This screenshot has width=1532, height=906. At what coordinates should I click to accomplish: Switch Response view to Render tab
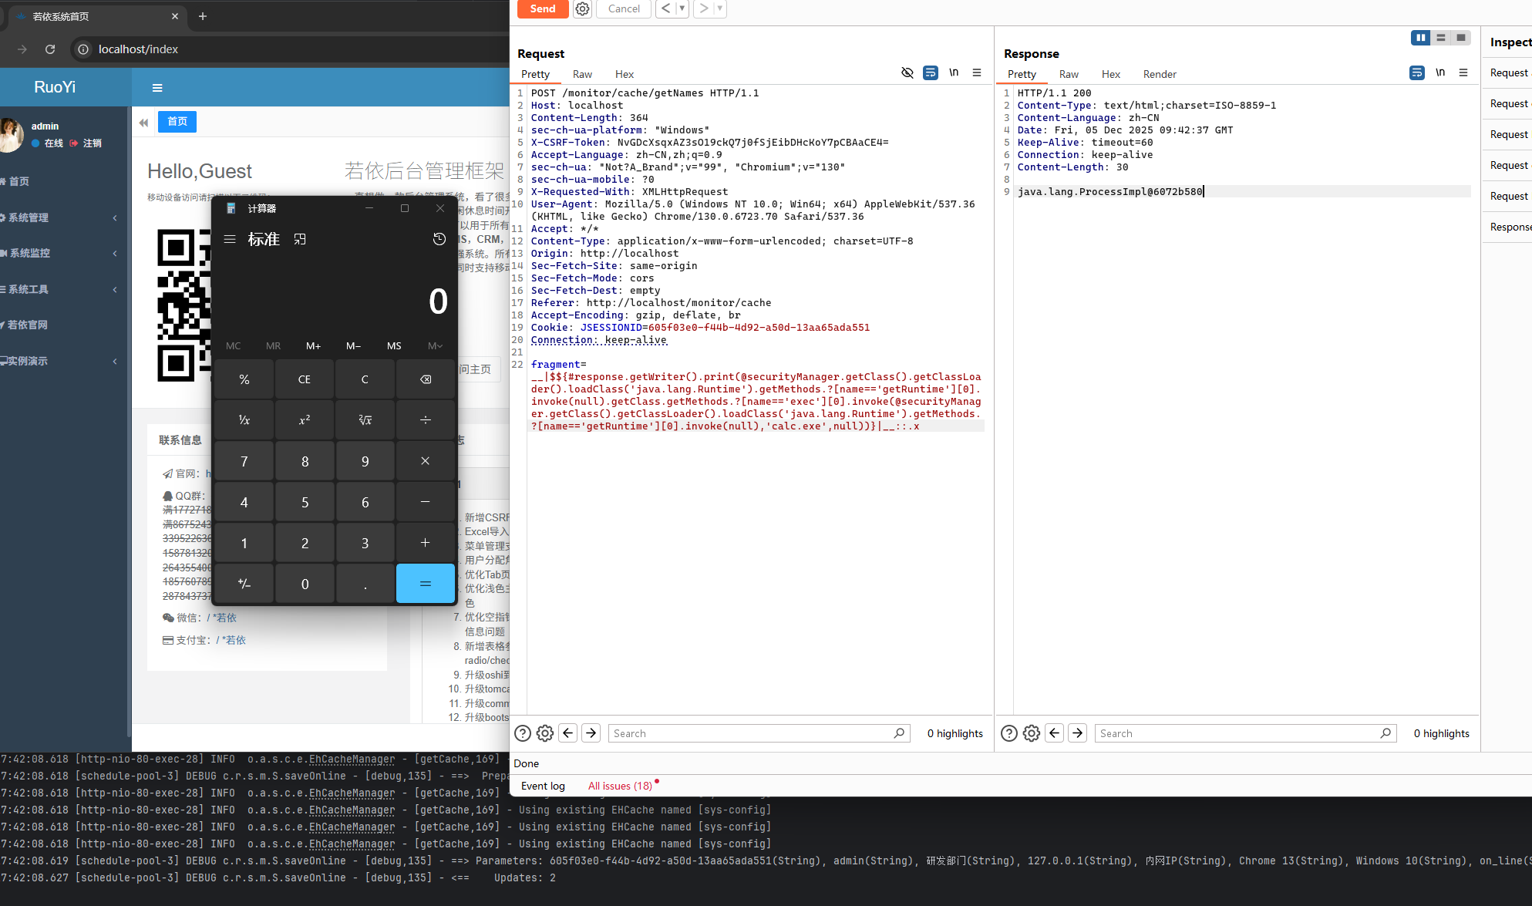pos(1159,74)
